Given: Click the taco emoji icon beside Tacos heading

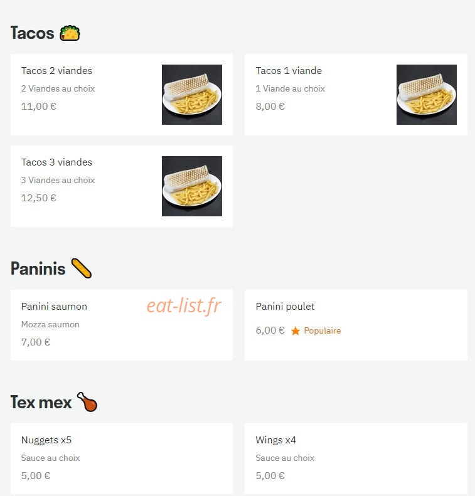Looking at the screenshot, I should click(x=70, y=33).
